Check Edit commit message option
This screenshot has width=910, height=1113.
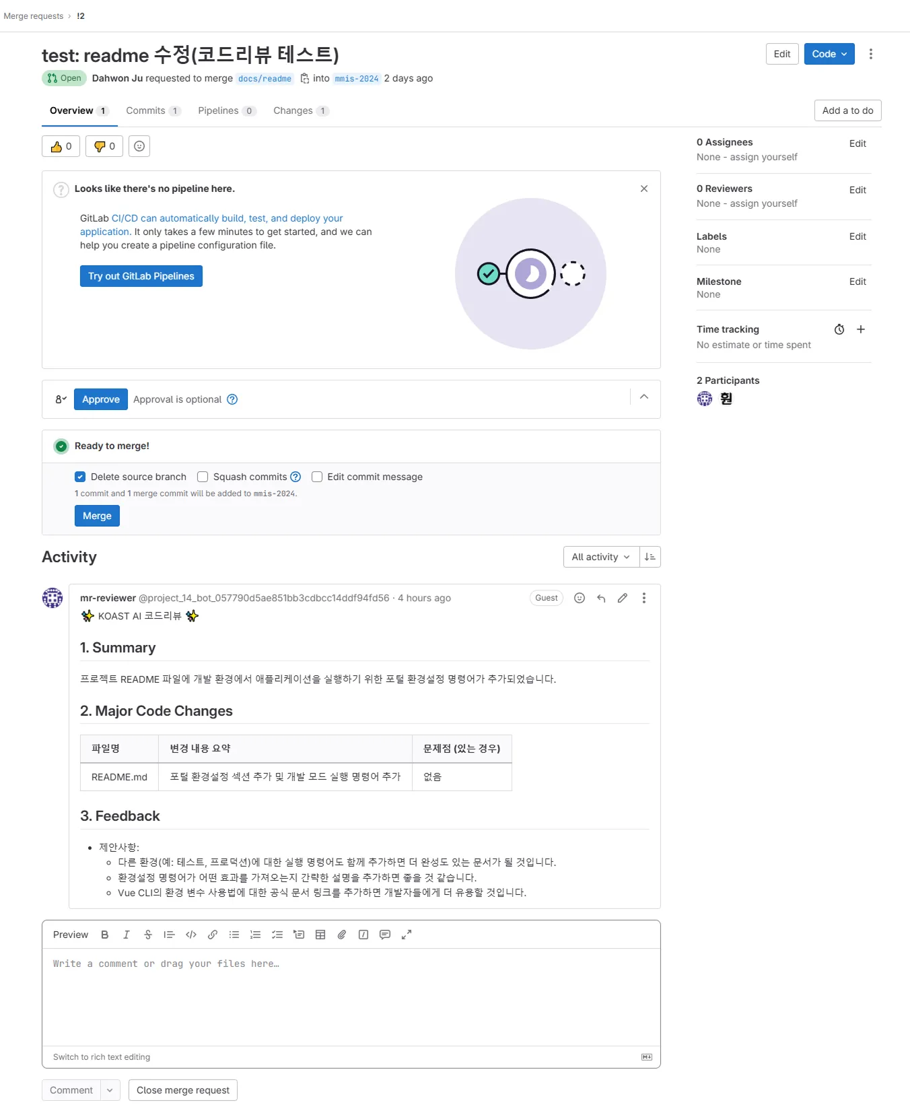[317, 477]
